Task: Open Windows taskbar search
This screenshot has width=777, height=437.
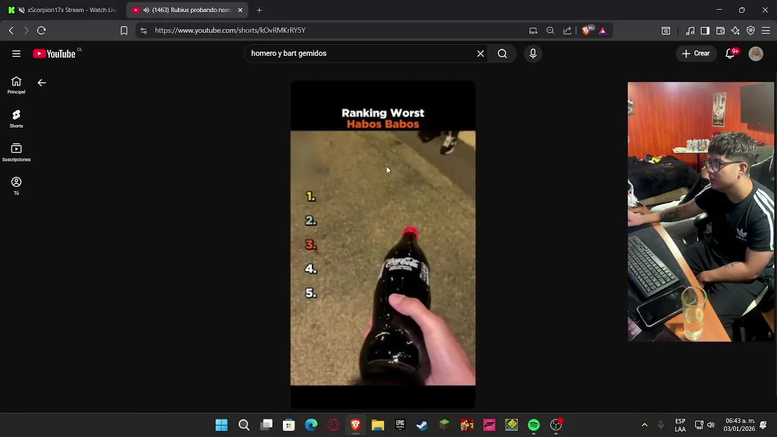Action: [244, 425]
